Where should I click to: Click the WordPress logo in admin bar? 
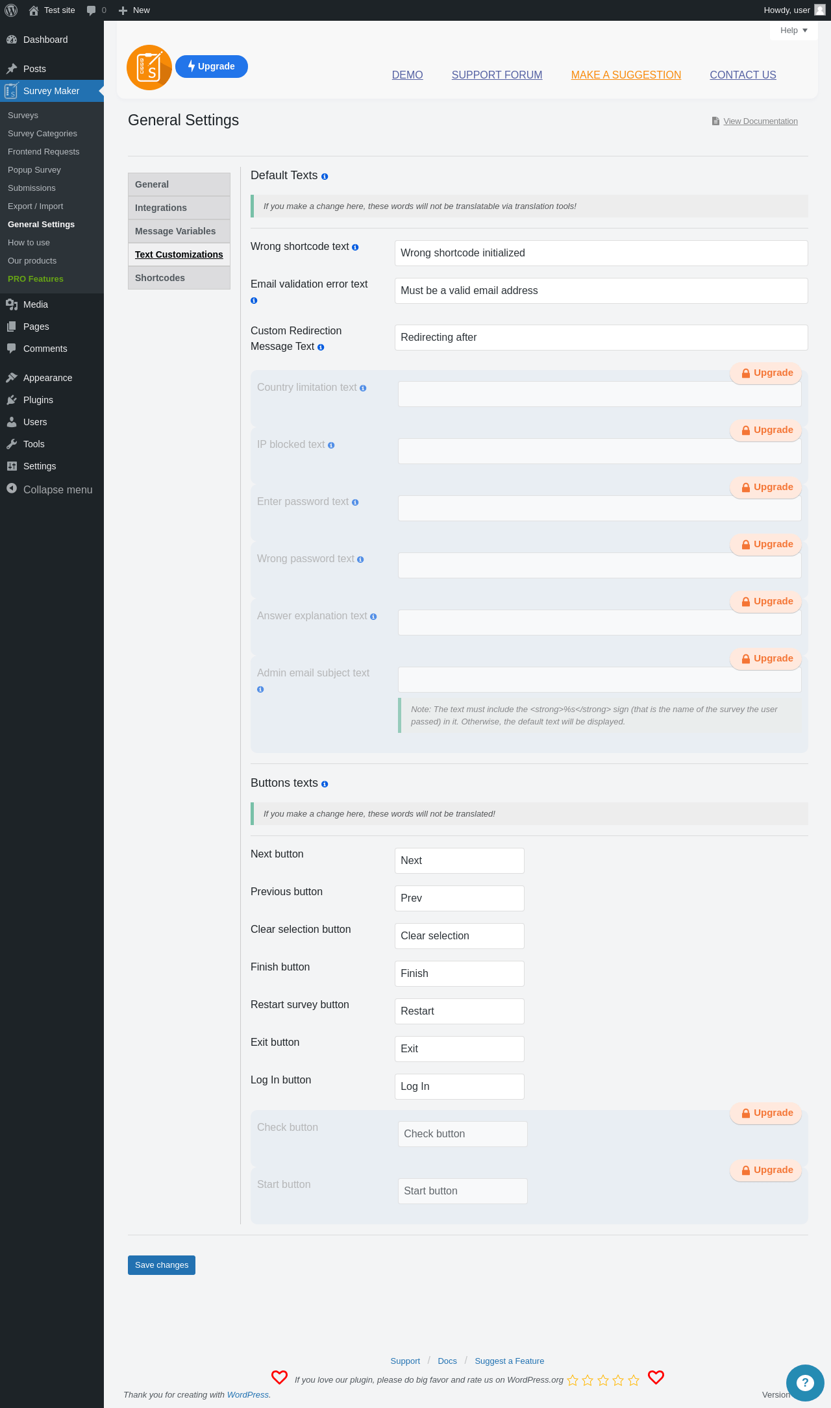[x=11, y=10]
